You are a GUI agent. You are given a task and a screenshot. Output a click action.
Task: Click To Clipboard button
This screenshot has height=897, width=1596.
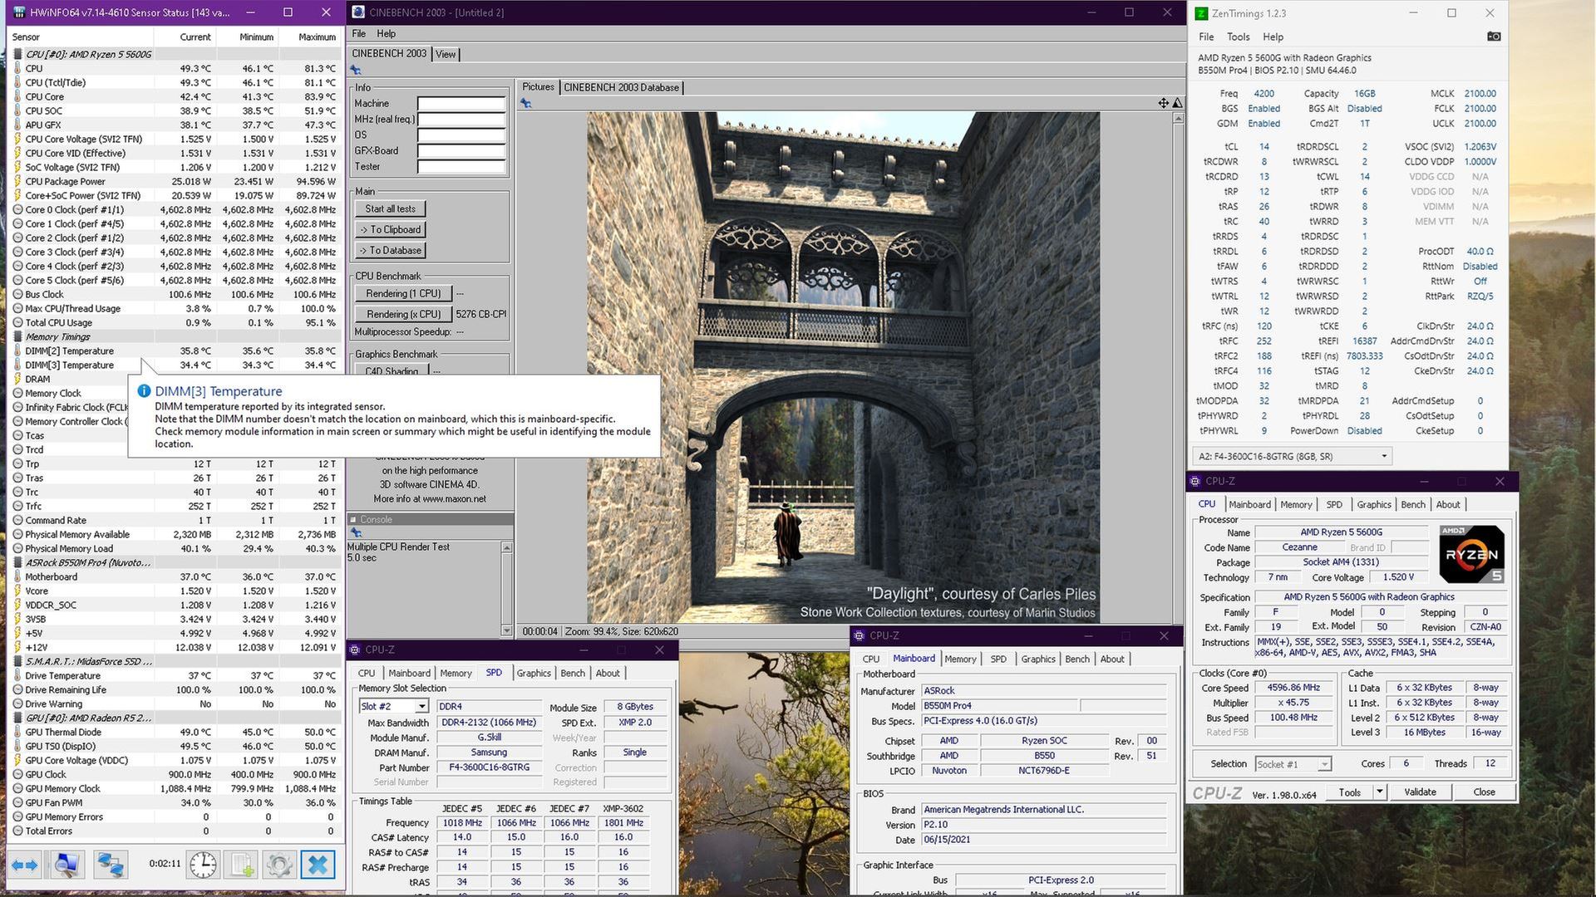[390, 229]
